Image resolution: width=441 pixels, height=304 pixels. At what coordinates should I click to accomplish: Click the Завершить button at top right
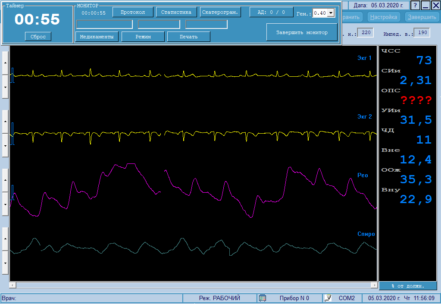click(422, 17)
